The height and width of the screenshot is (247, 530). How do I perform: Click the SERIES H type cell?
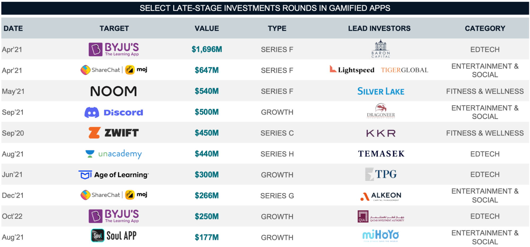click(277, 154)
